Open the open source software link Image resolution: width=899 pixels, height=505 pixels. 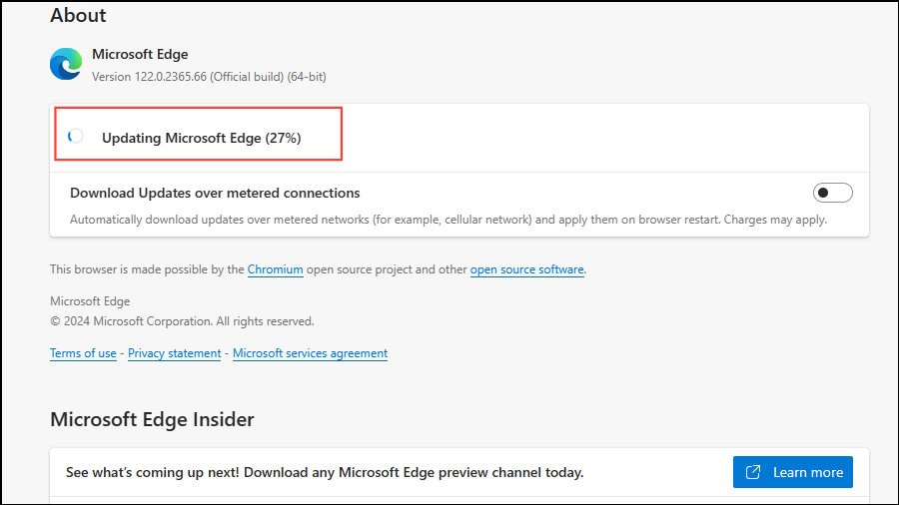point(526,269)
